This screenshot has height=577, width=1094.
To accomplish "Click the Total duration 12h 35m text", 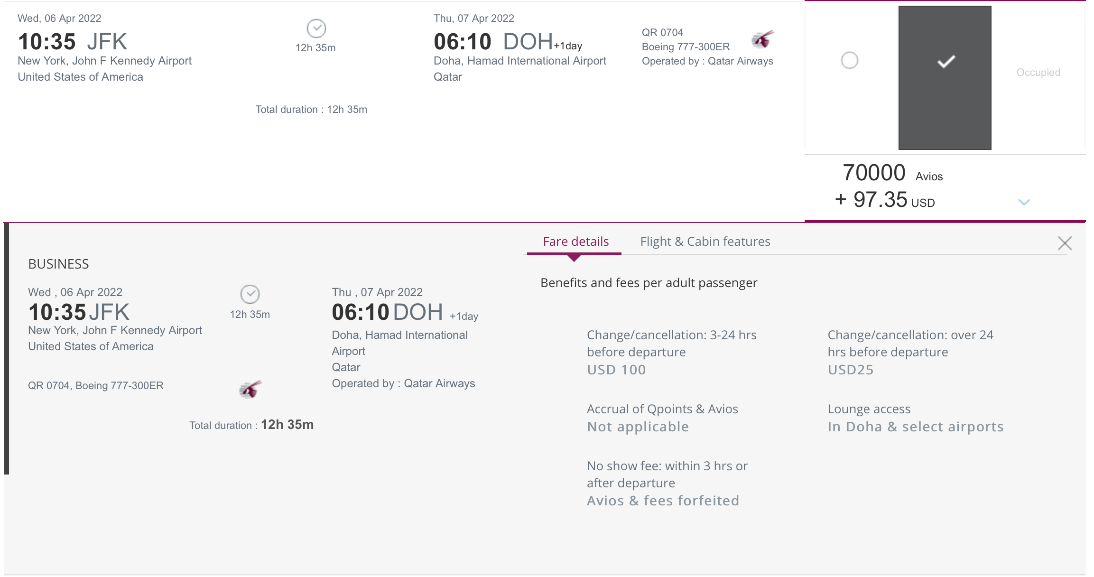I will click(313, 109).
